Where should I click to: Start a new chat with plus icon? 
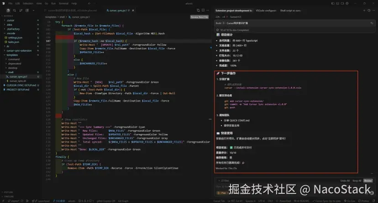(364, 11)
